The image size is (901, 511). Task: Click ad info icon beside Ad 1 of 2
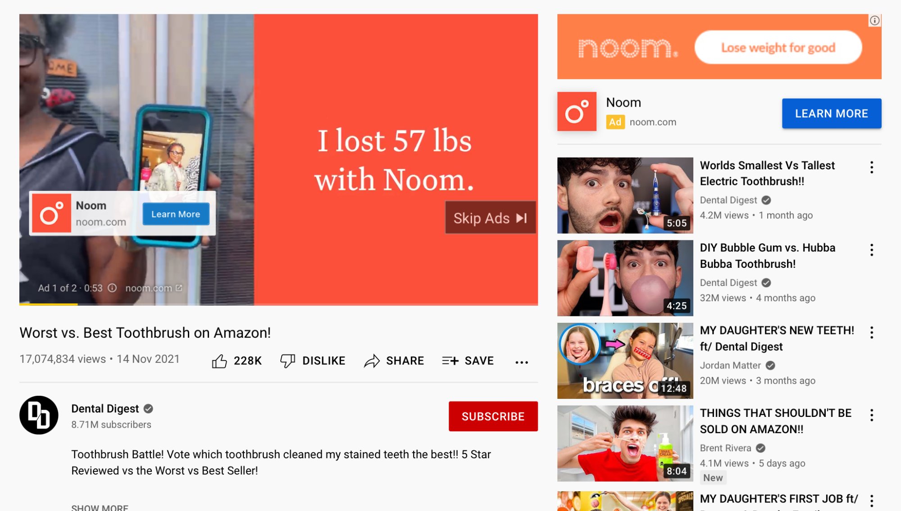pyautogui.click(x=112, y=288)
